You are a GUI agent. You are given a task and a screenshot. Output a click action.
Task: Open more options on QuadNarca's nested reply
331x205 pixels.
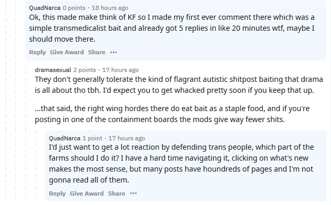[133, 194]
